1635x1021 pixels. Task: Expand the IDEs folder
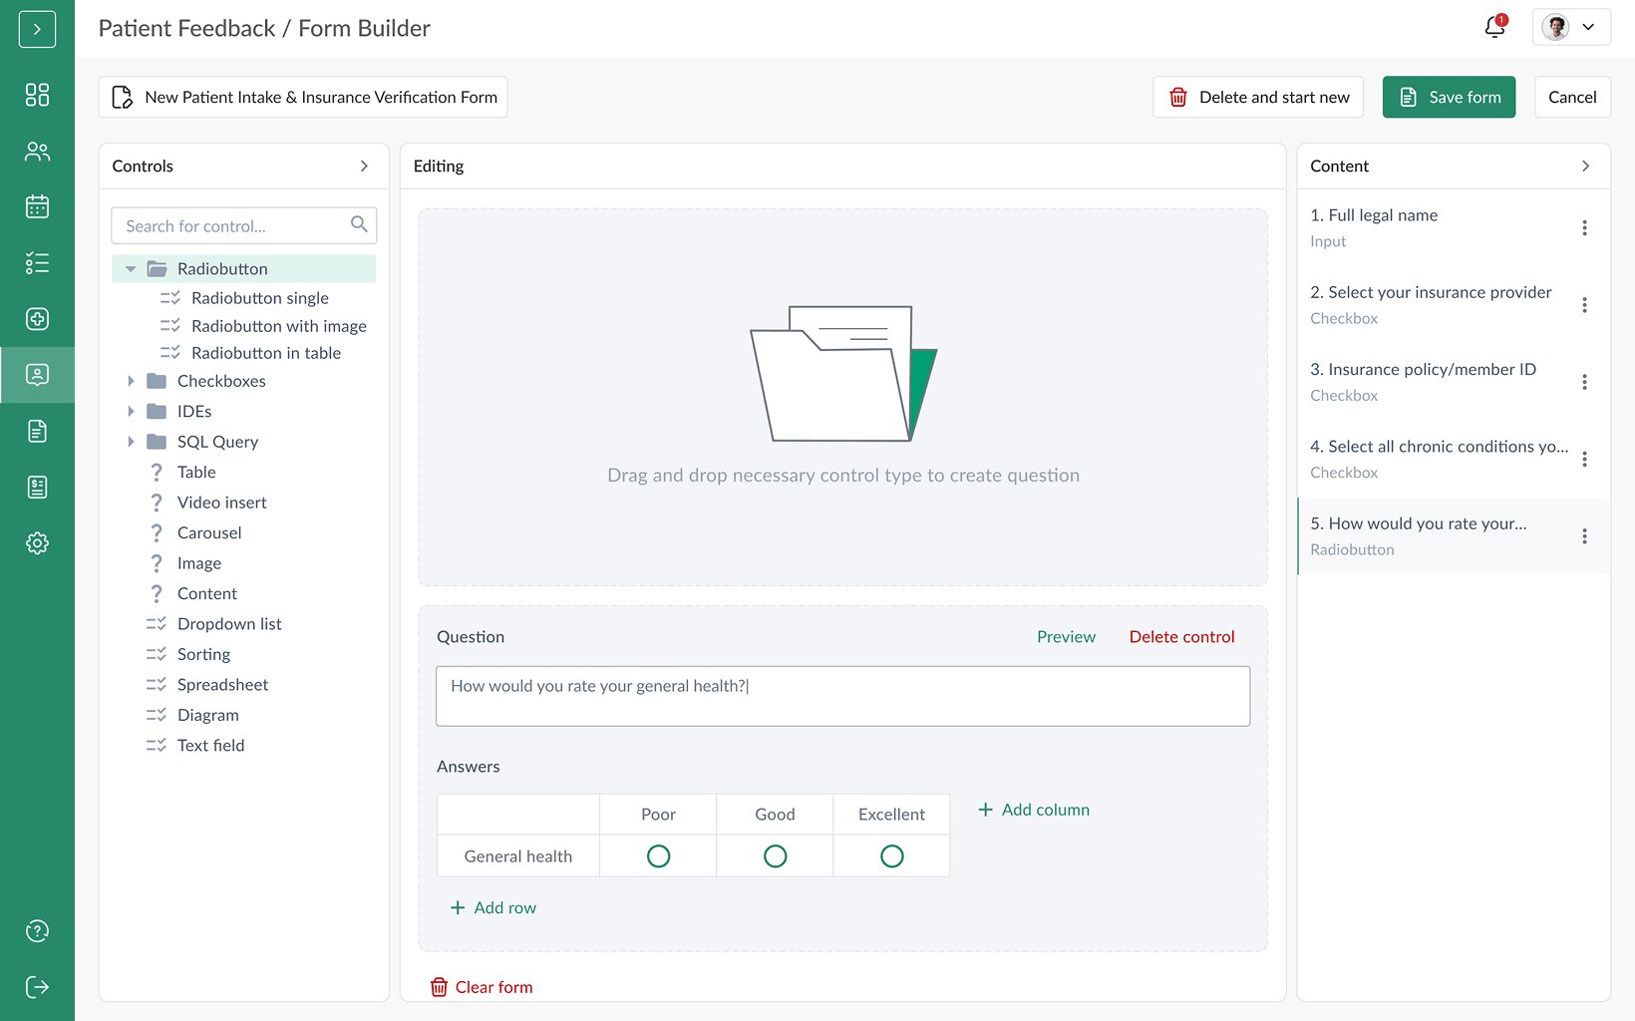(131, 411)
